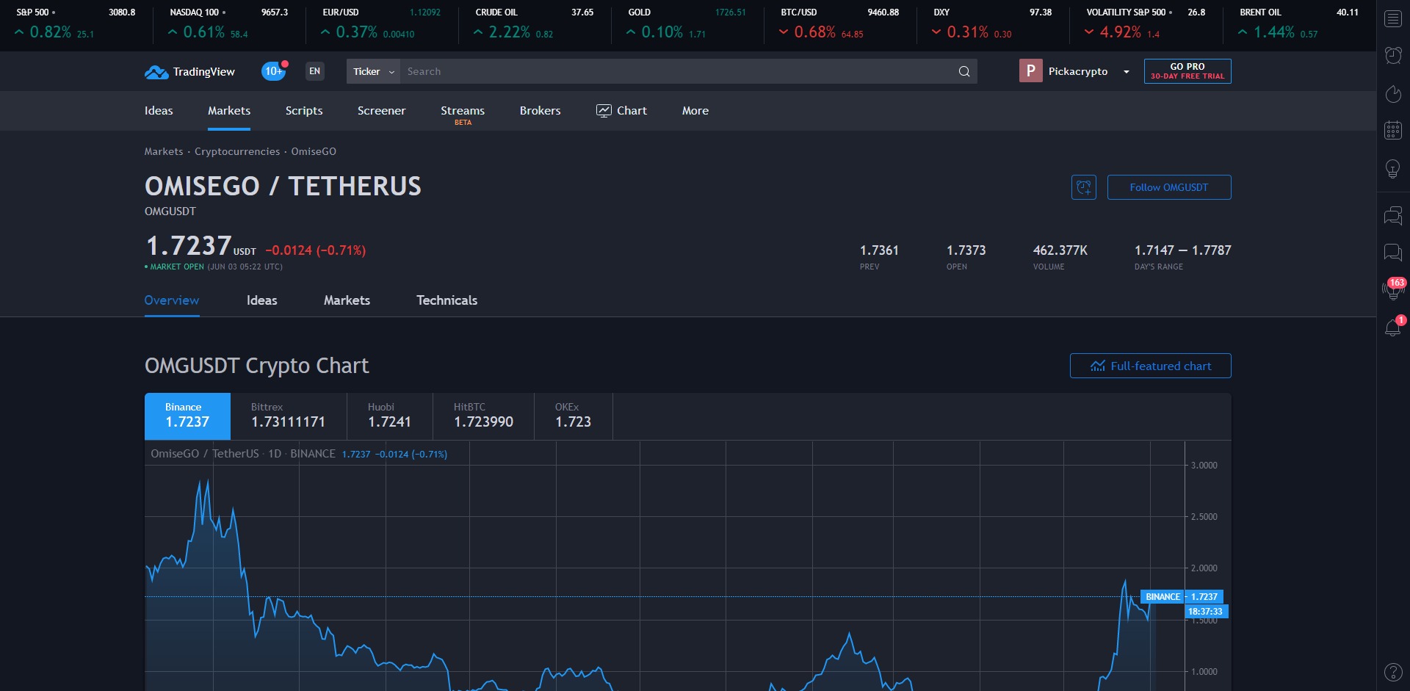The height and width of the screenshot is (691, 1410).
Task: Open the Screener main menu
Action: point(381,111)
